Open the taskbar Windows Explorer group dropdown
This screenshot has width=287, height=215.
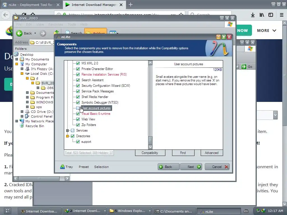click(150, 211)
